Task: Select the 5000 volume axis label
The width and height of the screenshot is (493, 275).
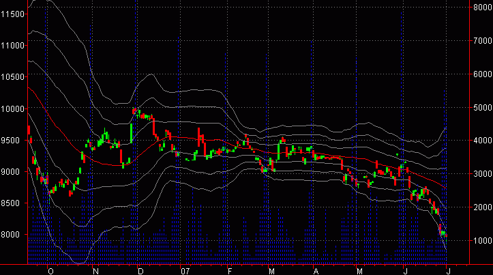Action: click(483, 108)
